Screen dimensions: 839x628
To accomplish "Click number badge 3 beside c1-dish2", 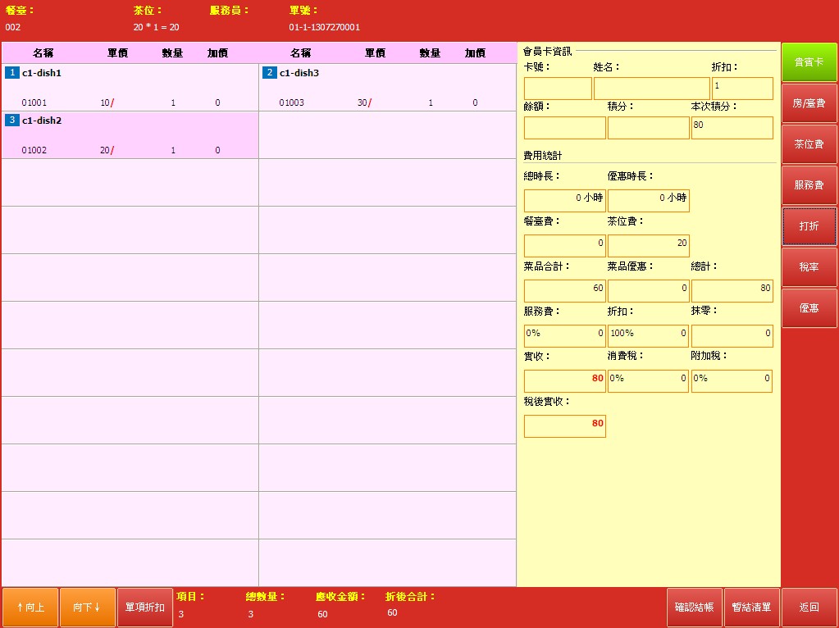I will tap(11, 120).
